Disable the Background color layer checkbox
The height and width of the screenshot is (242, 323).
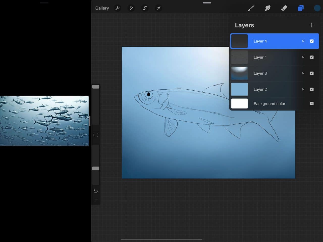(x=312, y=103)
